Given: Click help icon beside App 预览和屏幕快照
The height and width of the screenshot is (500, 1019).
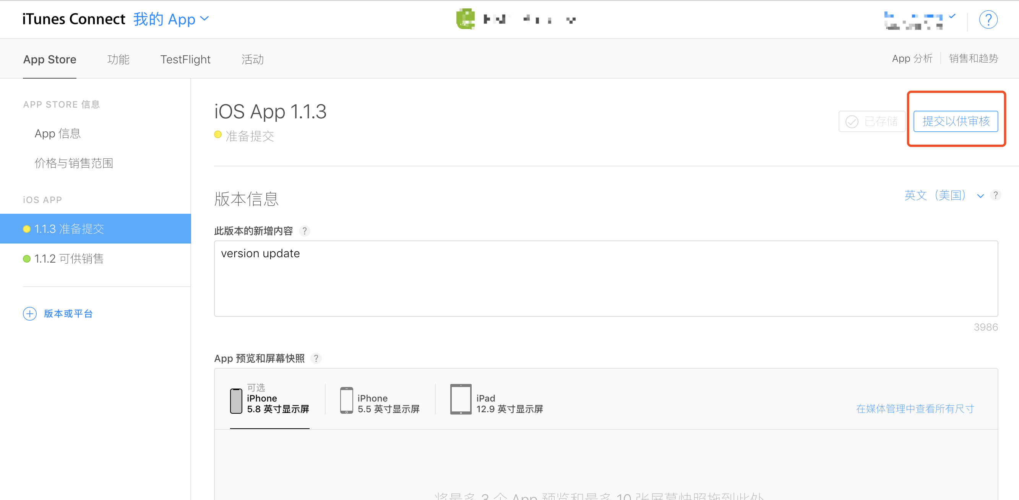Looking at the screenshot, I should [316, 358].
